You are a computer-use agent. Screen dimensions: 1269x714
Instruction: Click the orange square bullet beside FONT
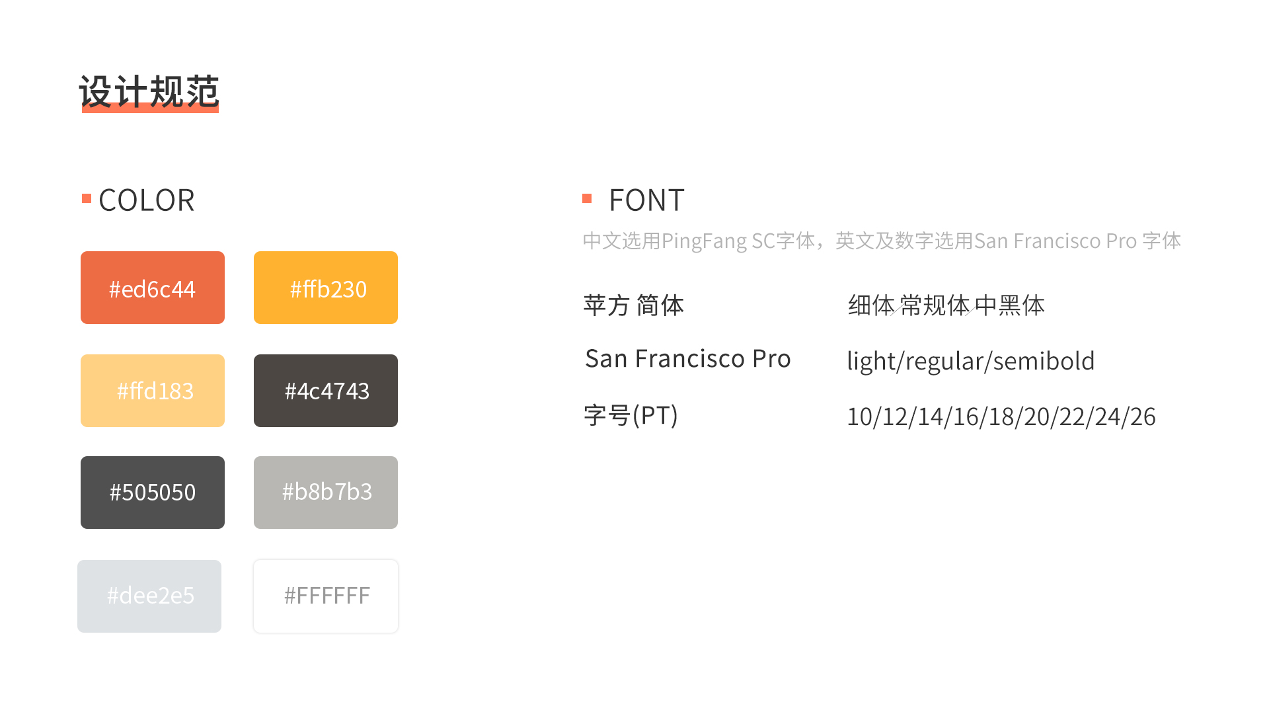coord(587,198)
